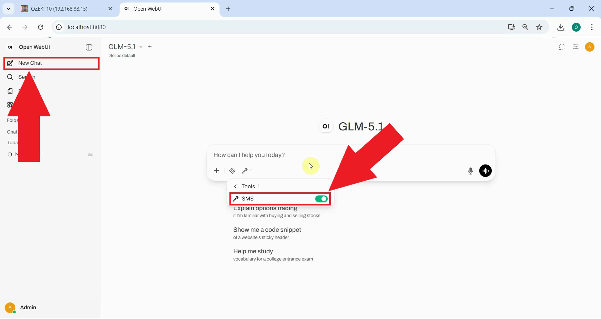Image resolution: width=601 pixels, height=319 pixels.
Task: Turn off the SMS tool toggle
Action: point(321,199)
